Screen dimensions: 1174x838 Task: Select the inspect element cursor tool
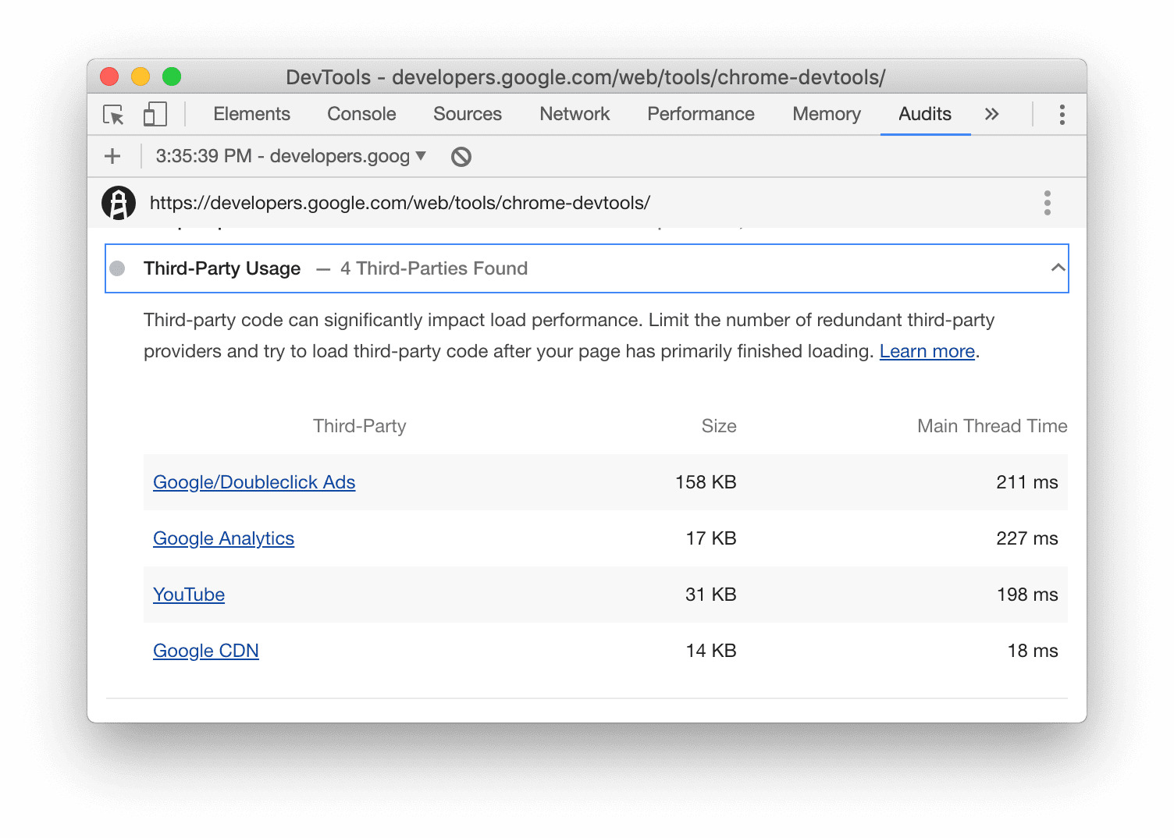(113, 114)
